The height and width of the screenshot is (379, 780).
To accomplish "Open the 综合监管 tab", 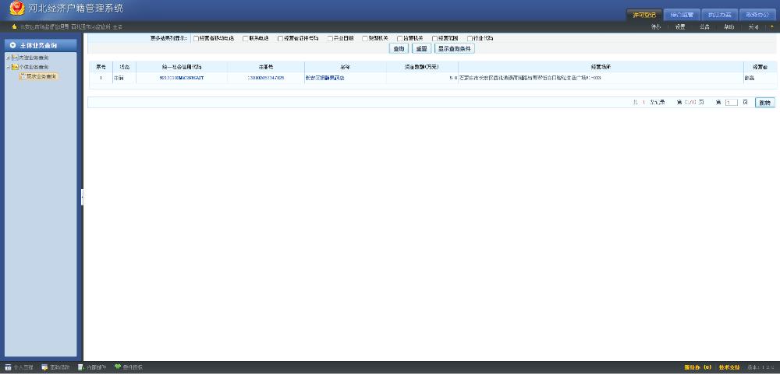I will coord(681,15).
